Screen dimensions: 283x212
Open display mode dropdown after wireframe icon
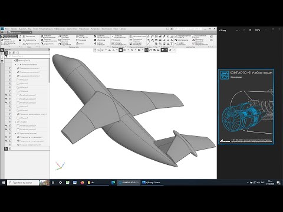point(128,50)
